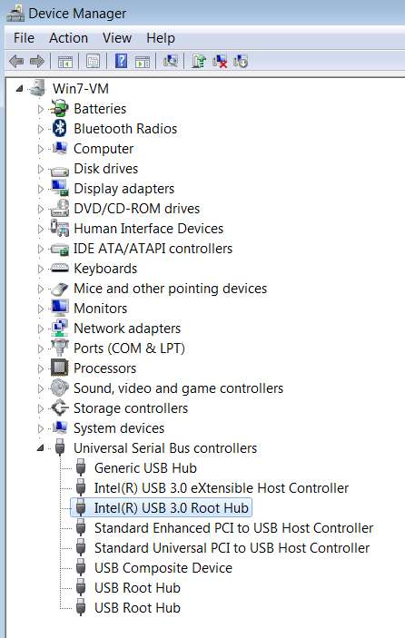Open the Action menu
Image resolution: width=405 pixels, height=638 pixels.
pyautogui.click(x=68, y=38)
